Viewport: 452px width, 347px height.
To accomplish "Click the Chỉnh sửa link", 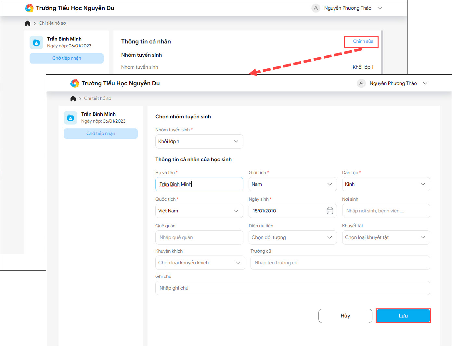I will (x=363, y=42).
